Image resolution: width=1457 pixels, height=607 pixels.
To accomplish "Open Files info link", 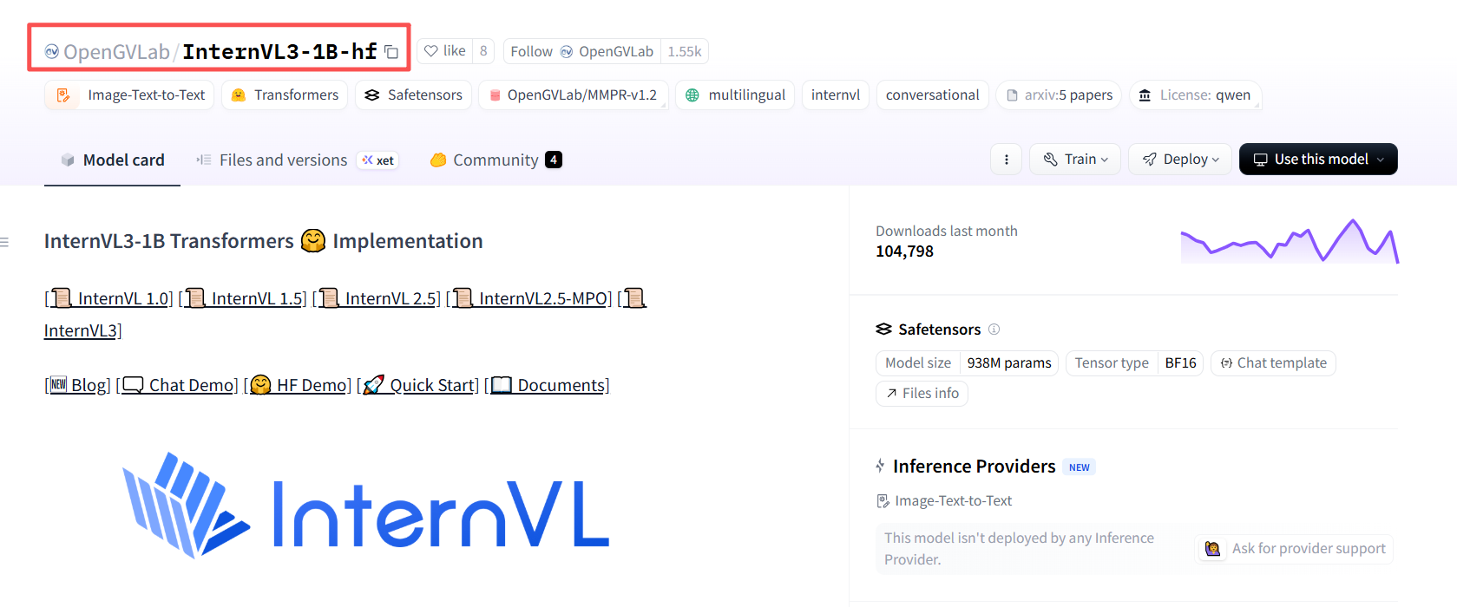I will pyautogui.click(x=922, y=394).
